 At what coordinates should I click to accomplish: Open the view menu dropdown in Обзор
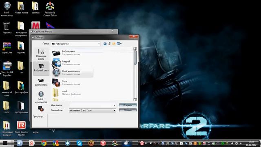pos(119,44)
